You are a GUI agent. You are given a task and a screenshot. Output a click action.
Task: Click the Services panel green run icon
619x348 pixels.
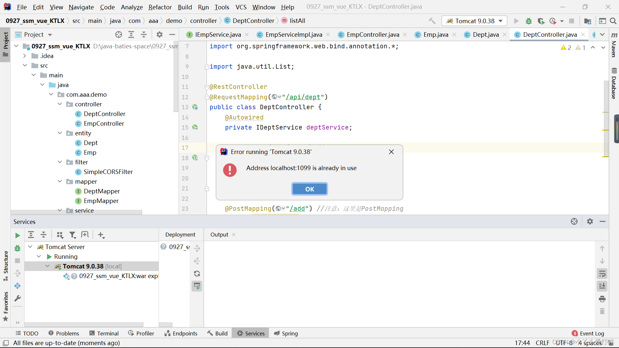17,236
